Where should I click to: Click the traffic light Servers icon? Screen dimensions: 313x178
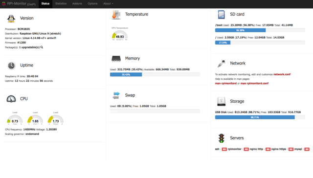pos(221,138)
